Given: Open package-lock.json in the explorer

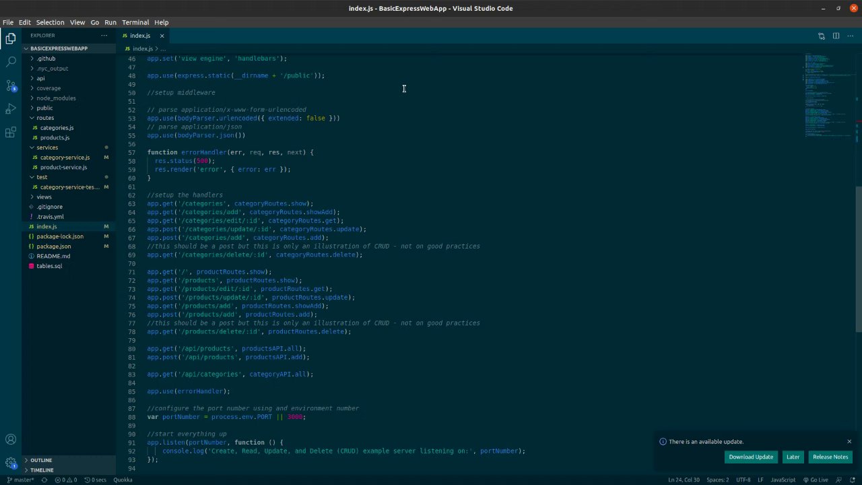Looking at the screenshot, I should 60,236.
